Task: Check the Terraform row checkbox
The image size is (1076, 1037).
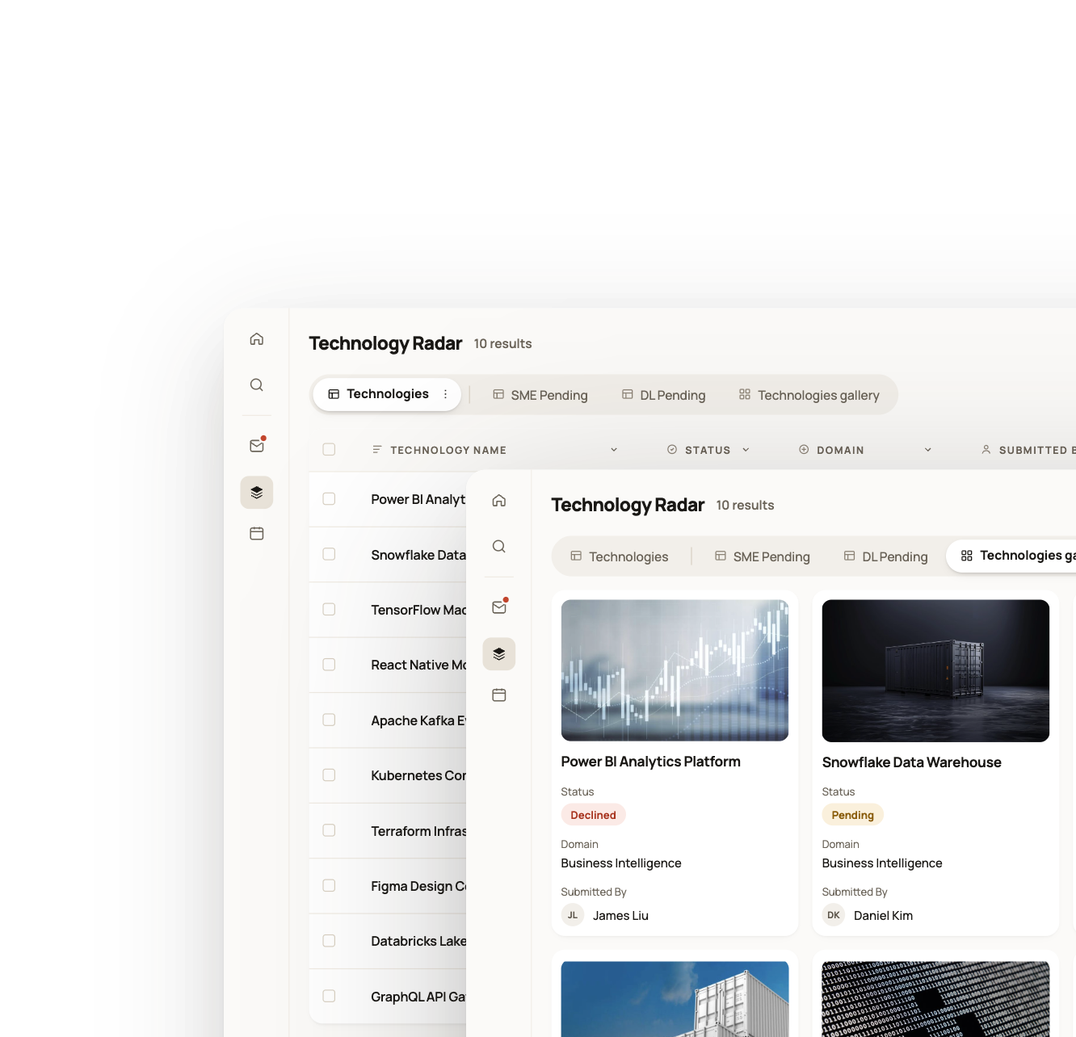Action: [329, 830]
